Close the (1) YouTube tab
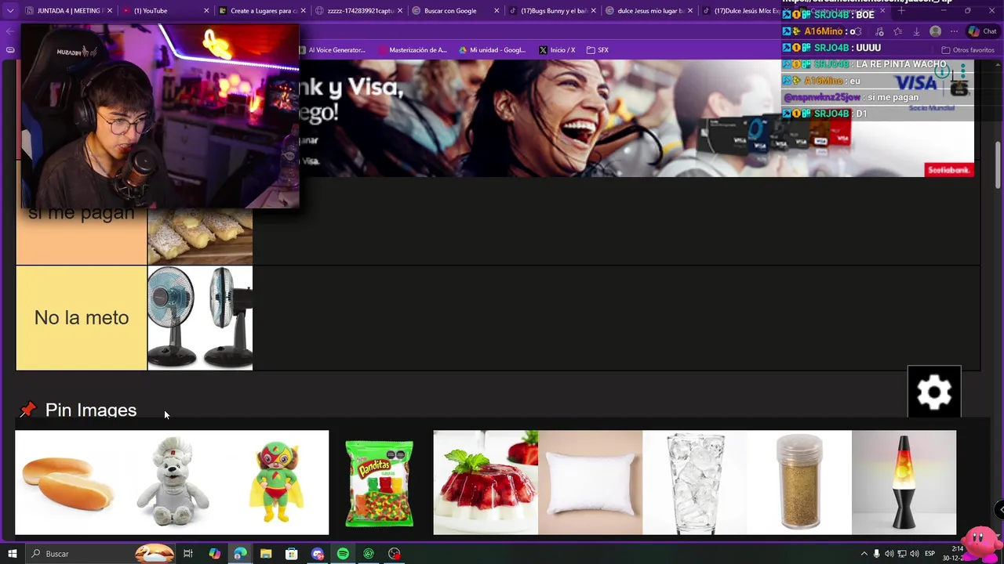Screen dimensions: 1004x564 pos(206,11)
